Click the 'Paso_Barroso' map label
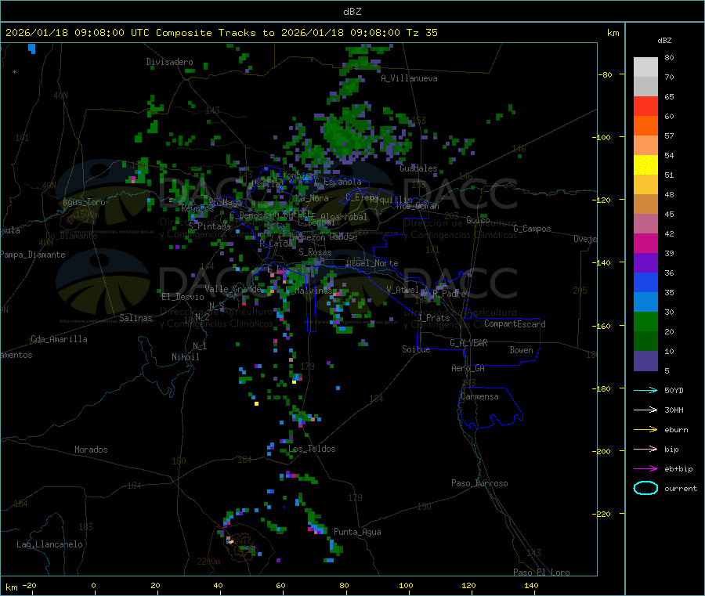Image resolution: width=705 pixels, height=596 pixels. 479,483
